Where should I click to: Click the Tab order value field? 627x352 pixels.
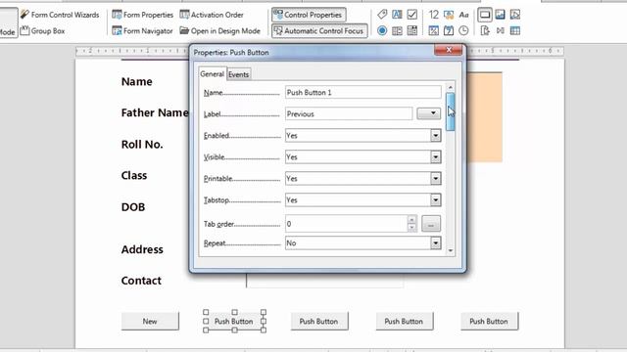[346, 224]
